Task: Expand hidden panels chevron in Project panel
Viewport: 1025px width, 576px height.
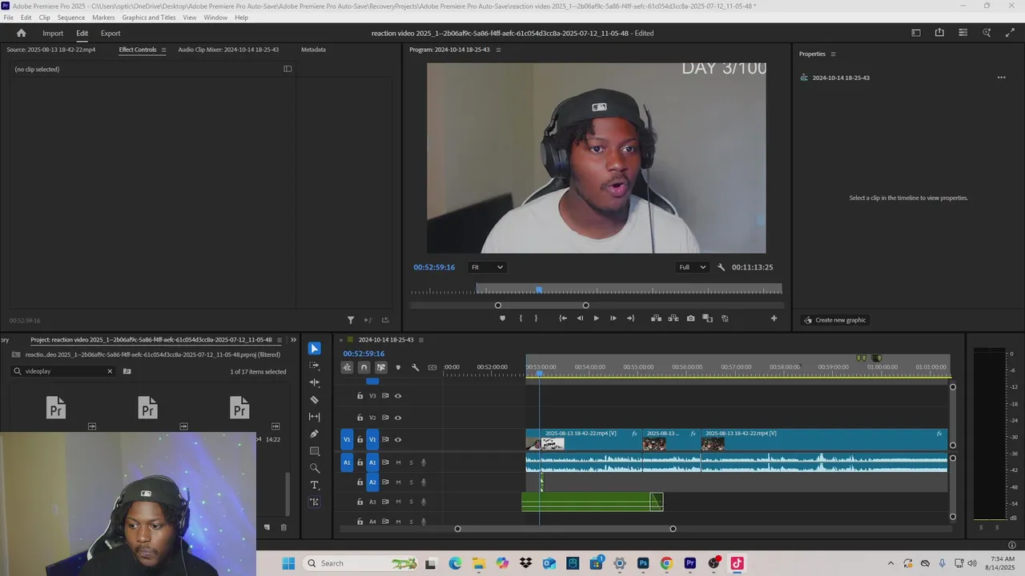Action: [293, 340]
